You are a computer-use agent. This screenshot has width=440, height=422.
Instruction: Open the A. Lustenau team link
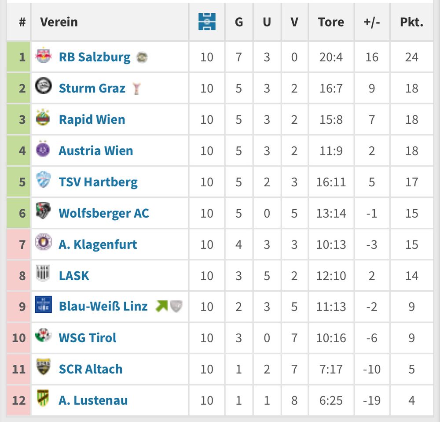point(93,400)
